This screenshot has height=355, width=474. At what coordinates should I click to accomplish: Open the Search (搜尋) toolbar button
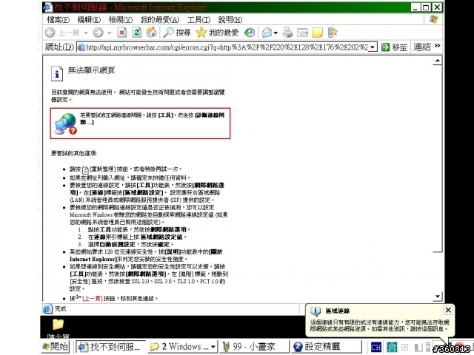[x=177, y=33]
